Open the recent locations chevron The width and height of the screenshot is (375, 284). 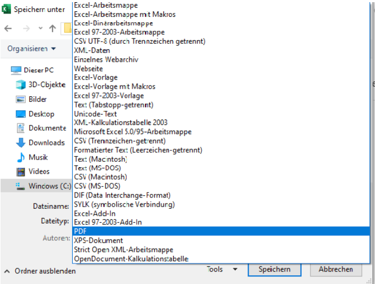click(x=40, y=28)
